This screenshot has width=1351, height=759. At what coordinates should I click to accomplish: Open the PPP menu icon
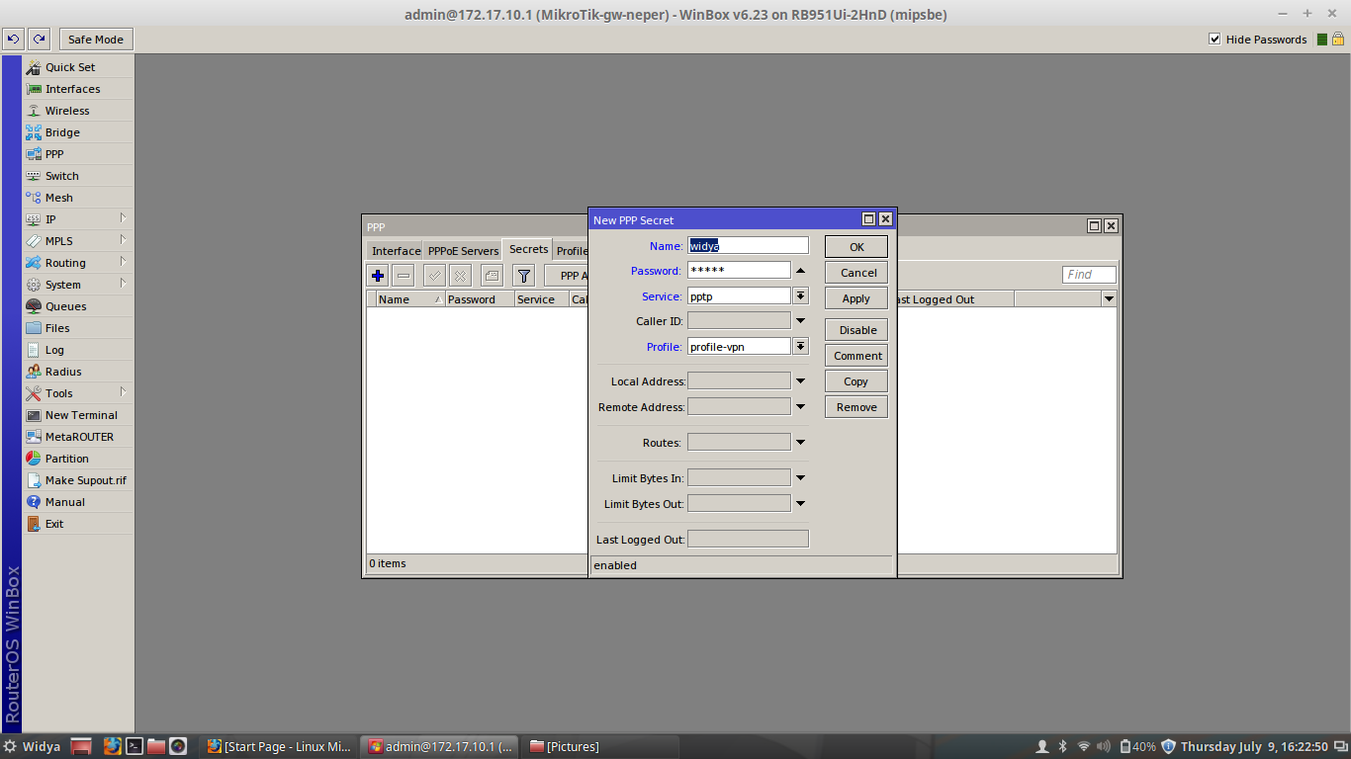click(34, 154)
